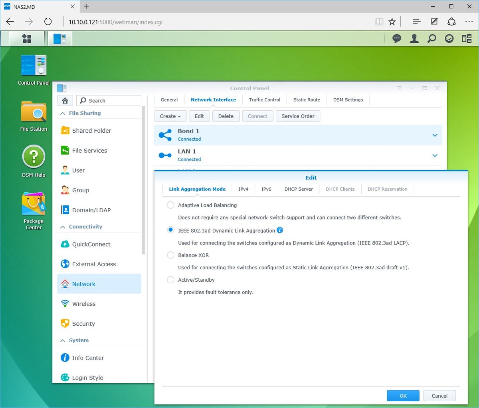
Task: Collapse the File Sharing section
Action: point(63,113)
